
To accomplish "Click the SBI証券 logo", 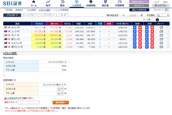I will (12, 3).
